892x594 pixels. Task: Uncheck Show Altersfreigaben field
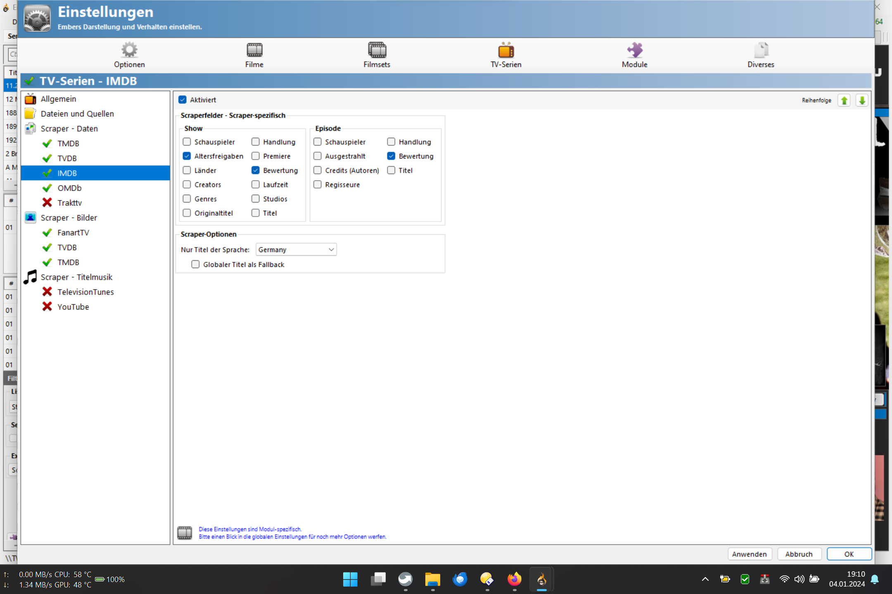(187, 156)
